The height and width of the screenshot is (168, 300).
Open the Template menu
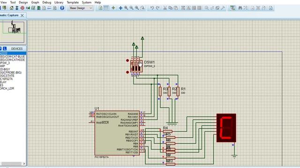click(73, 2)
